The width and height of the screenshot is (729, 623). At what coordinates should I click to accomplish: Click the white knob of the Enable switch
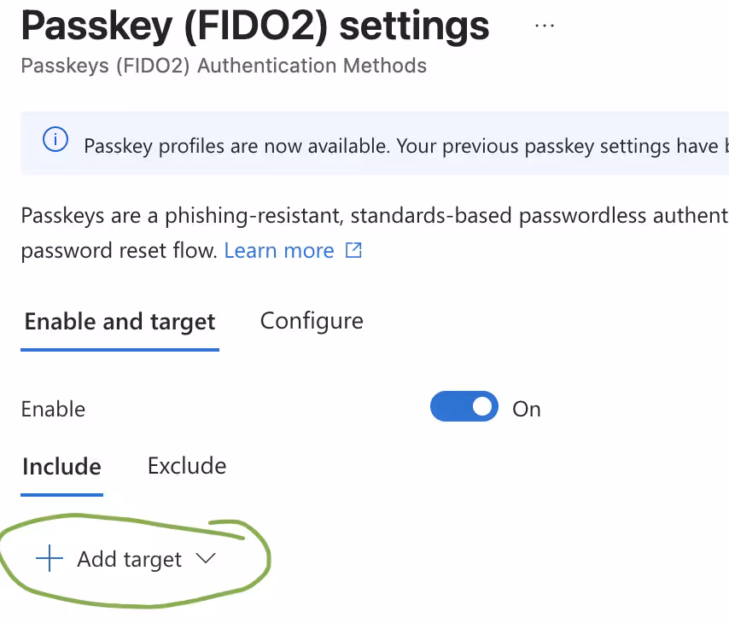(x=482, y=407)
